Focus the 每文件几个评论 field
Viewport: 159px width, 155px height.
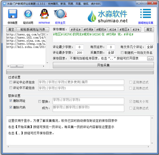(150, 47)
